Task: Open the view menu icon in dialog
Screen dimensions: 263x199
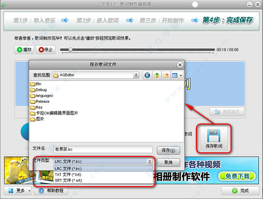Action: click(177, 76)
